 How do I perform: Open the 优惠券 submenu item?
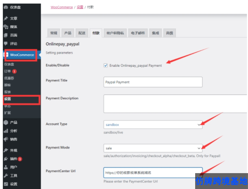tap(9, 78)
